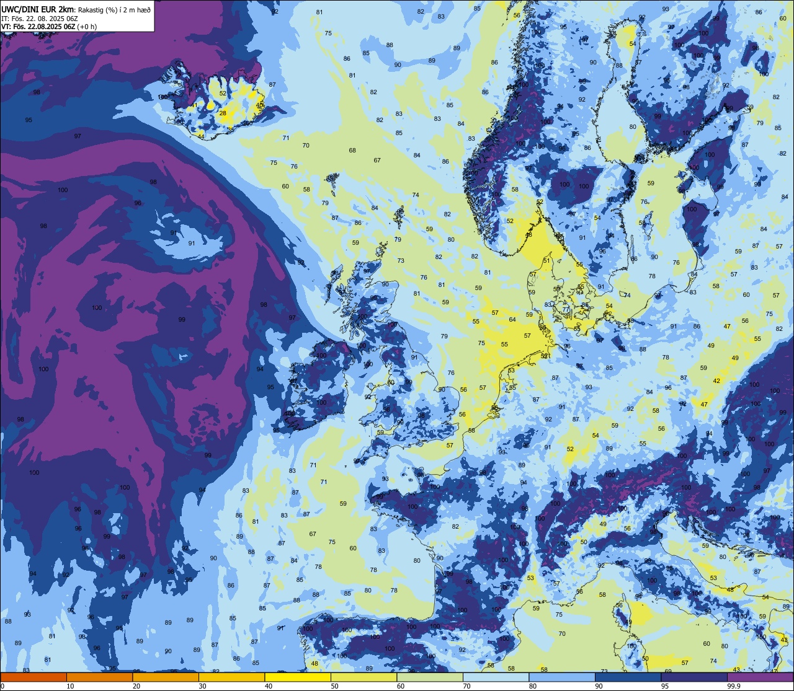
Task: Click the pale yellow 50–60 legend swatch
Action: [364, 677]
